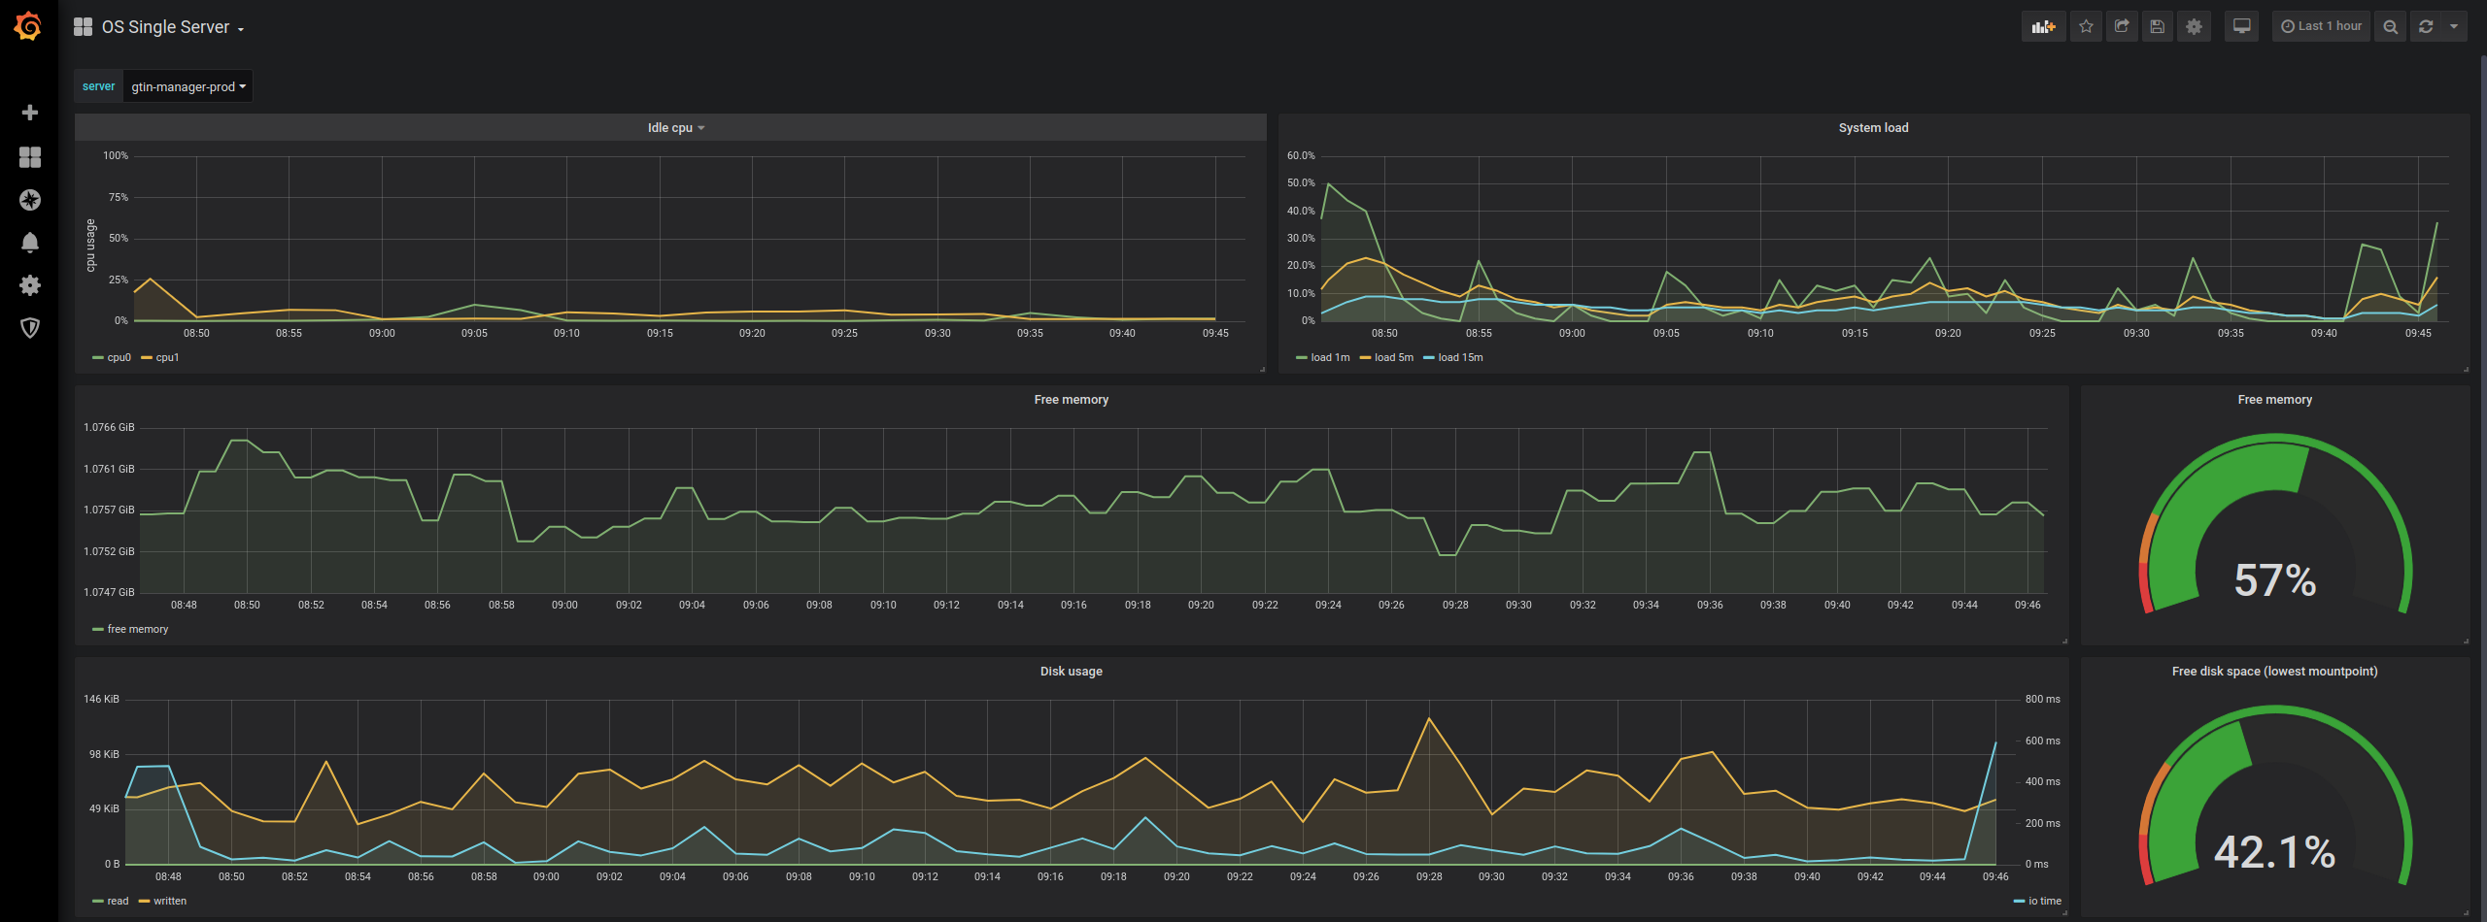Viewport: 2487px width, 922px height.
Task: Zoom out the time range with the magnifier icon
Action: [x=2391, y=26]
